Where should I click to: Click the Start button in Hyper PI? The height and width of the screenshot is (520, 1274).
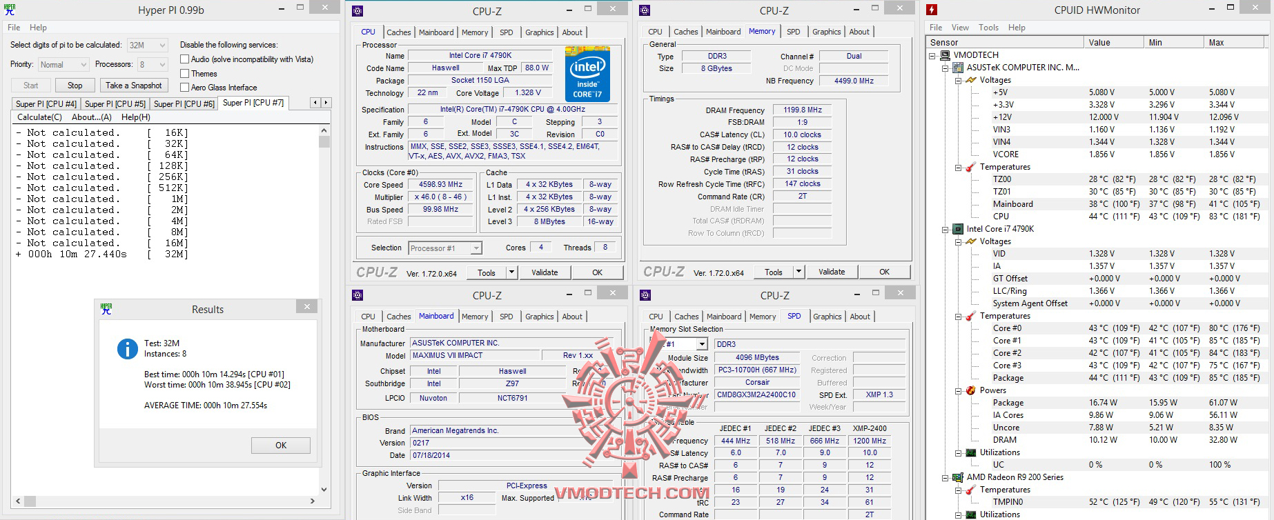(x=31, y=86)
